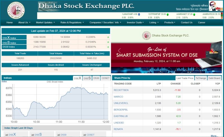This screenshot has height=137, width=224.
Task: Go to the Home menu item
Action: [x=10, y=23]
